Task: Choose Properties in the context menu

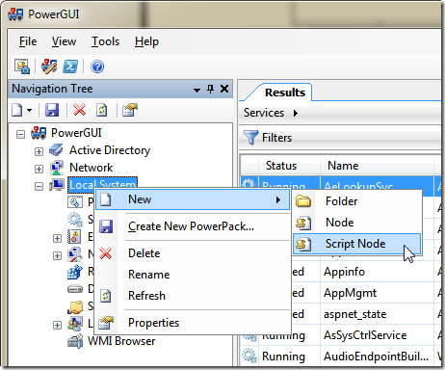Action: click(193, 323)
